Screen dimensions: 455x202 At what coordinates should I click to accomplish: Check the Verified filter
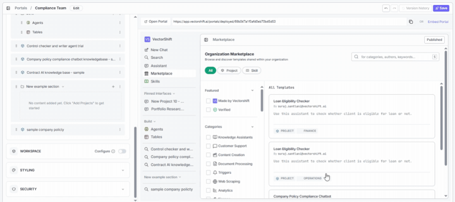point(208,110)
